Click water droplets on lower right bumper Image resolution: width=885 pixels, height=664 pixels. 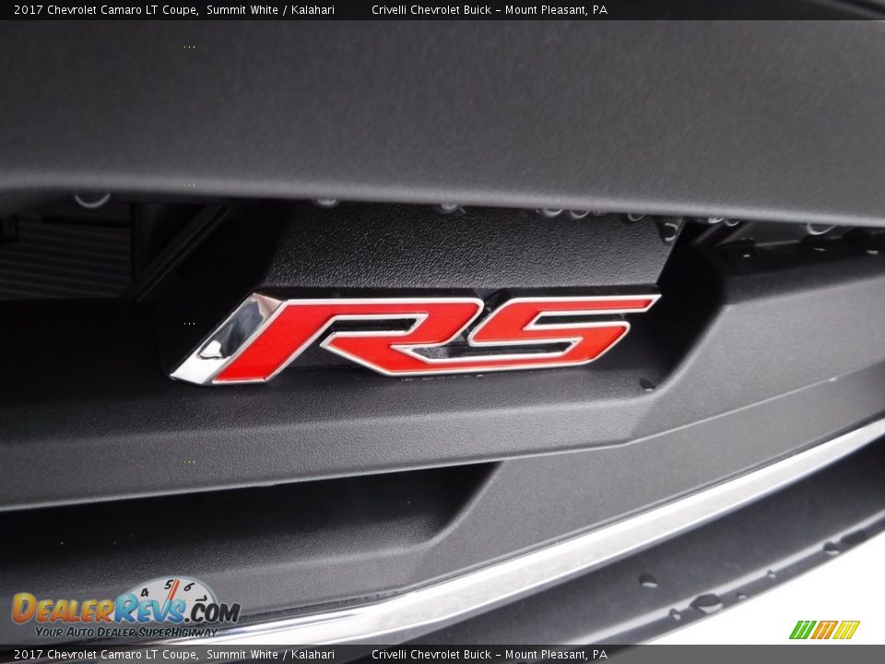point(705,602)
